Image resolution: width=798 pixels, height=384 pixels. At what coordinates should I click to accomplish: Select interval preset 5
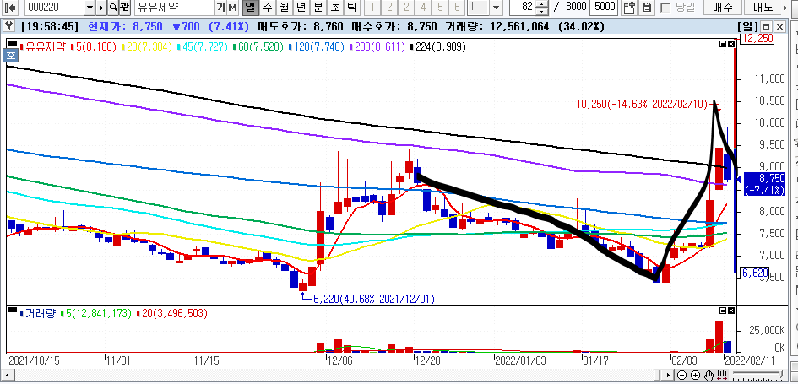pos(440,7)
